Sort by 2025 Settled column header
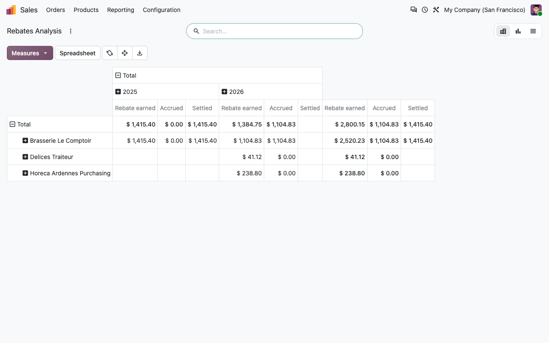549x343 pixels. 202,108
